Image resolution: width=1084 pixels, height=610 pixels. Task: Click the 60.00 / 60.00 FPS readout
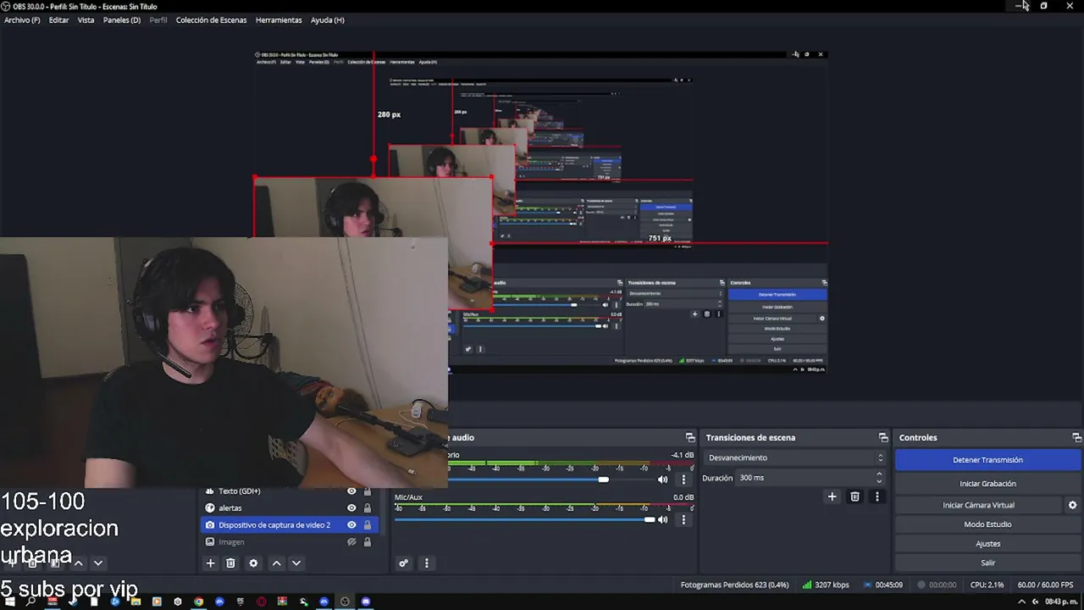click(1045, 585)
